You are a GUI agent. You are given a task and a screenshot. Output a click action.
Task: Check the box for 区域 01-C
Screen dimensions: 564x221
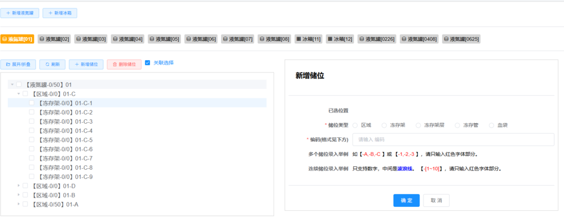(25, 94)
